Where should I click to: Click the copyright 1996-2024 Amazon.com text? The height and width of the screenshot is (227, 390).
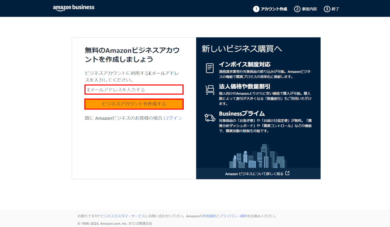click(x=115, y=224)
